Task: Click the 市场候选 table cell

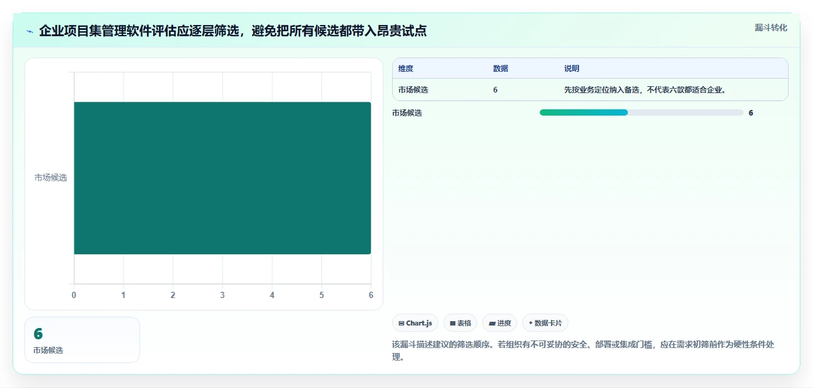Action: pyautogui.click(x=413, y=90)
